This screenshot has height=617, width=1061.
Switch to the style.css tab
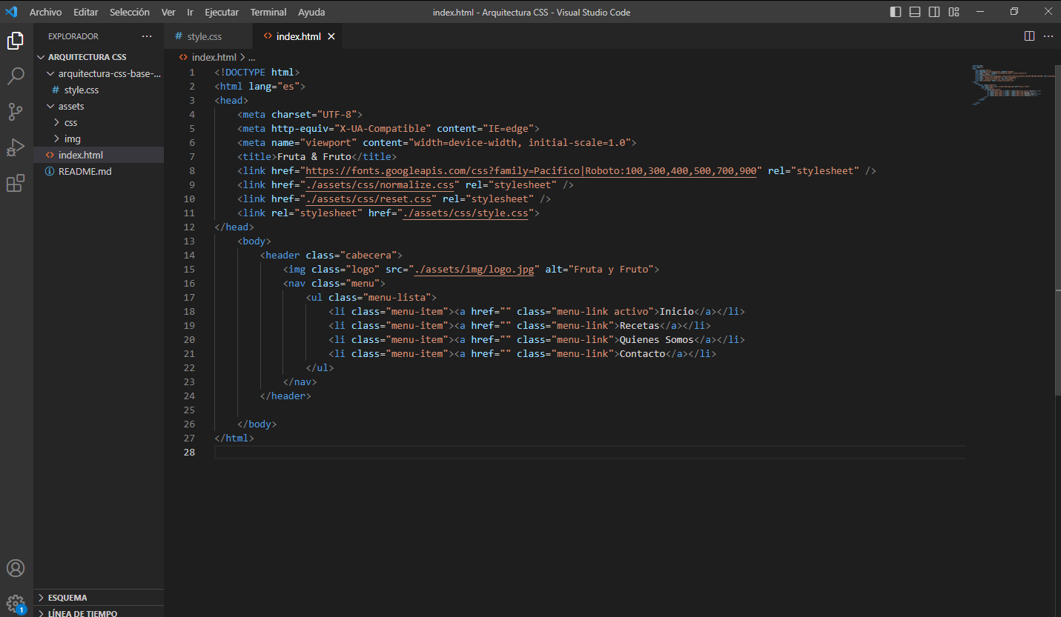(209, 36)
